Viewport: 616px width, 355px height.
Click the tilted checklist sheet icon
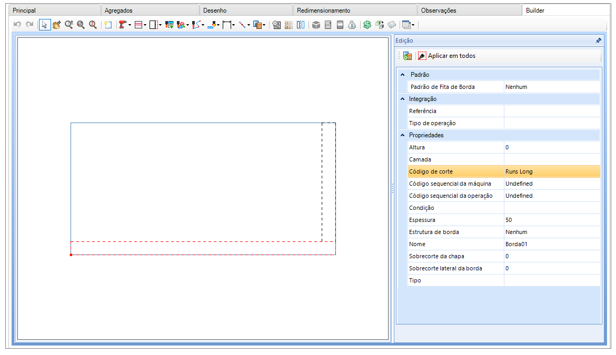pos(392,25)
